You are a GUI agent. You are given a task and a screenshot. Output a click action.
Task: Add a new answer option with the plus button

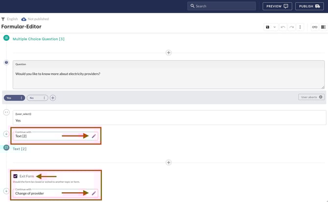click(x=53, y=98)
